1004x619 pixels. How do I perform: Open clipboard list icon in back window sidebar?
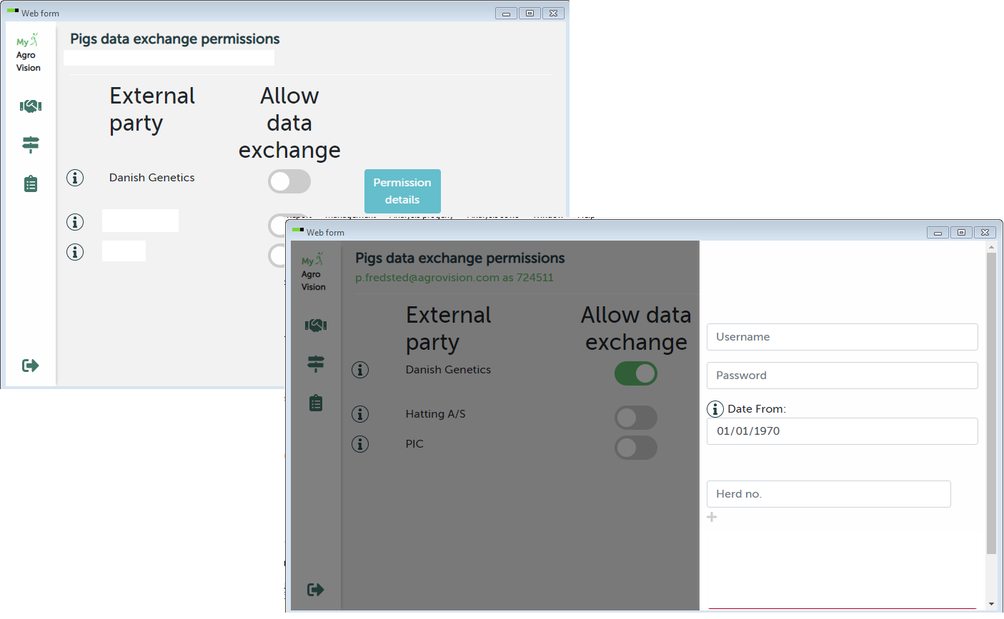coord(31,183)
